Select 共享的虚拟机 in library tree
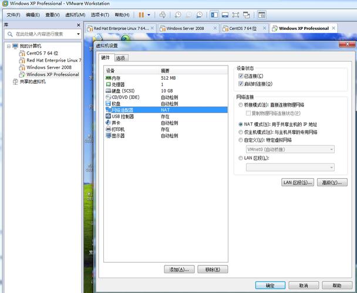The width and height of the screenshot is (357, 293). pyautogui.click(x=29, y=81)
